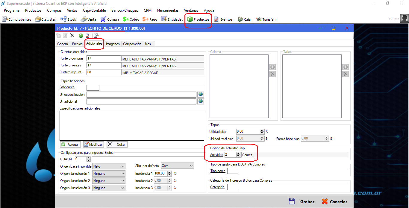Open Compra shopping cart toolbar button
Screen dimensions: 409x208
tap(110, 19)
